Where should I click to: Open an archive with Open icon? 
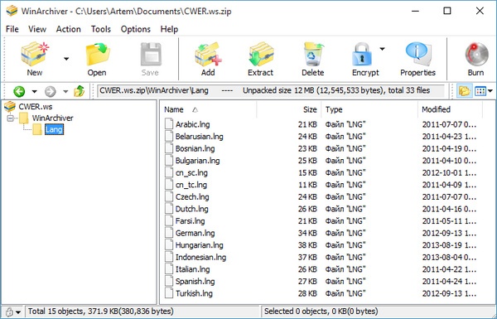97,54
